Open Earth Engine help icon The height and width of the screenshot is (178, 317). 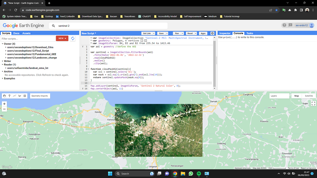[x=284, y=25]
